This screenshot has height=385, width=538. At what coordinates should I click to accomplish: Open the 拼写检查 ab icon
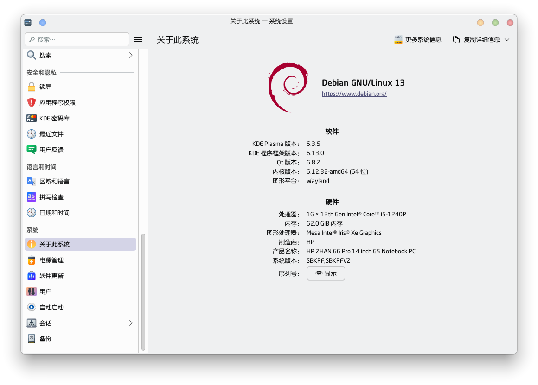coord(31,197)
